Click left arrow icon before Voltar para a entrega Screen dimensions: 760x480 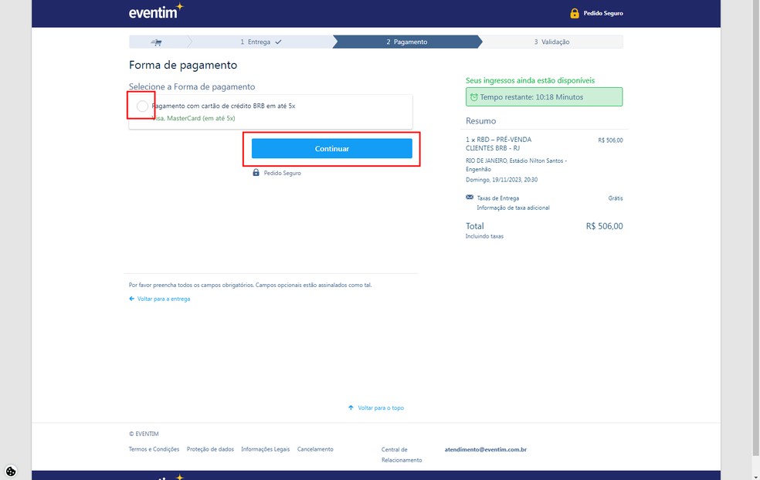coord(131,299)
